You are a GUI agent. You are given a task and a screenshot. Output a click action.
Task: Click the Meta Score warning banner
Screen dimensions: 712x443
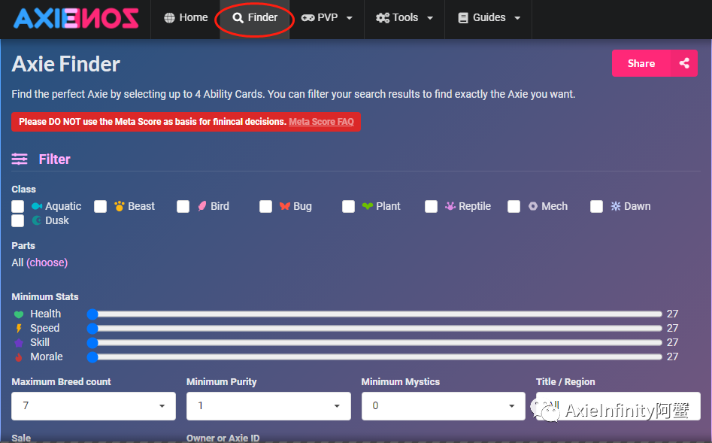(x=186, y=122)
